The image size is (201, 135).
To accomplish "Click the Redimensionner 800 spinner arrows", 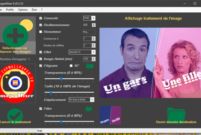I will point(94,25).
